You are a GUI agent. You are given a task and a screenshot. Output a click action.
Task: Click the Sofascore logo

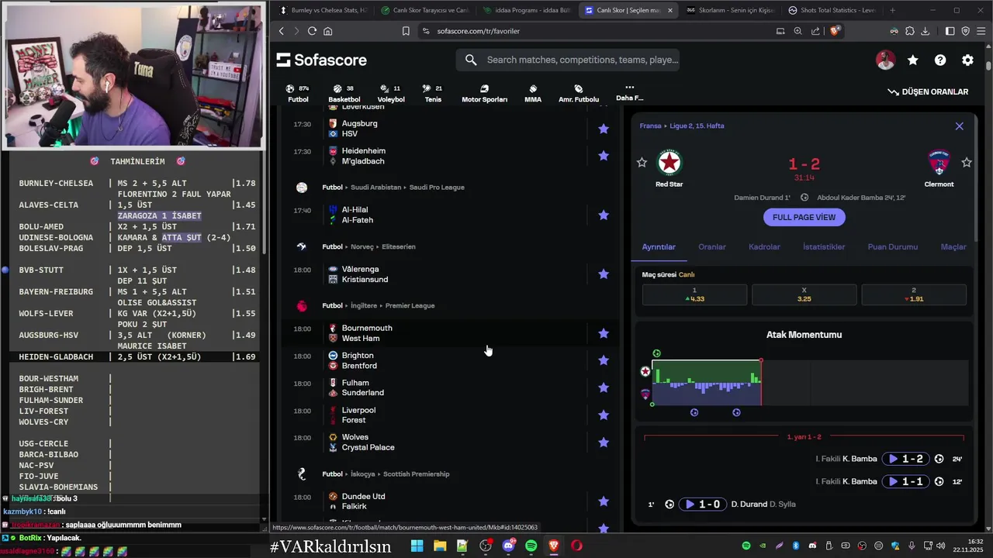321,60
